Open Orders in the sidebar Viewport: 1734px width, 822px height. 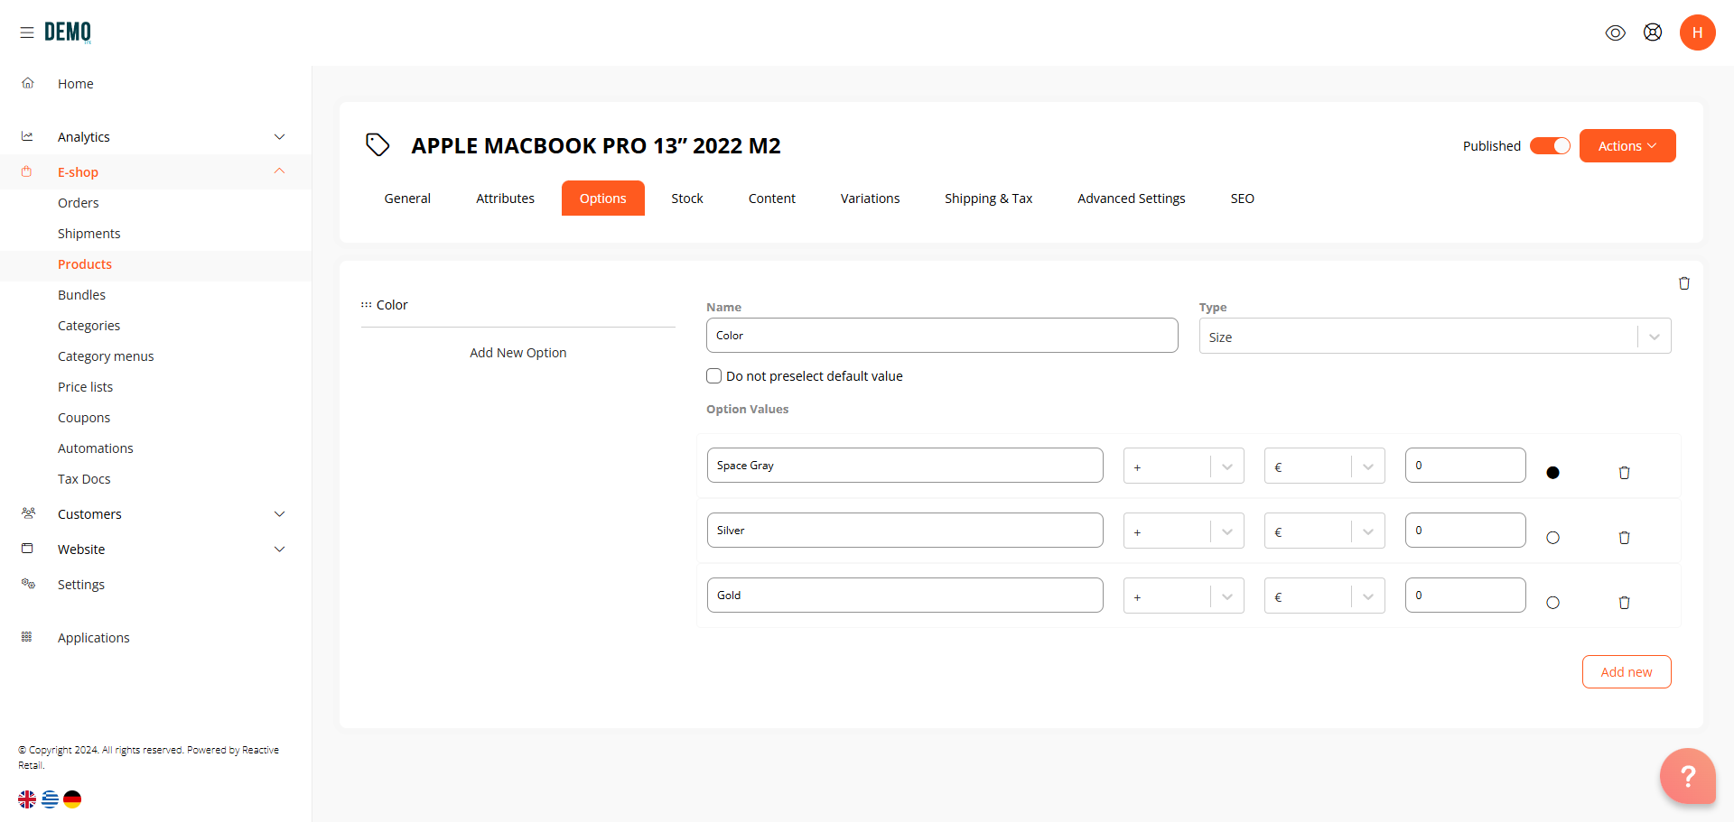(79, 203)
